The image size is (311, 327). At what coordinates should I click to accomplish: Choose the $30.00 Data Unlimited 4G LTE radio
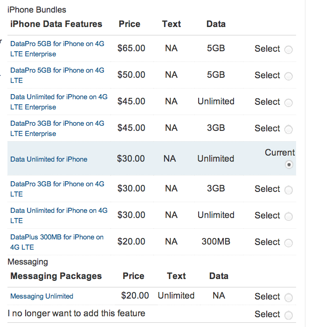coord(289,216)
